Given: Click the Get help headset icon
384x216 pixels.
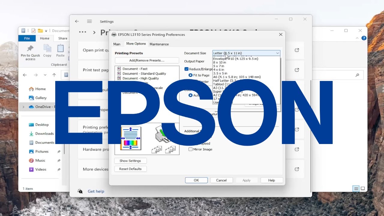Looking at the screenshot, I should [x=80, y=191].
